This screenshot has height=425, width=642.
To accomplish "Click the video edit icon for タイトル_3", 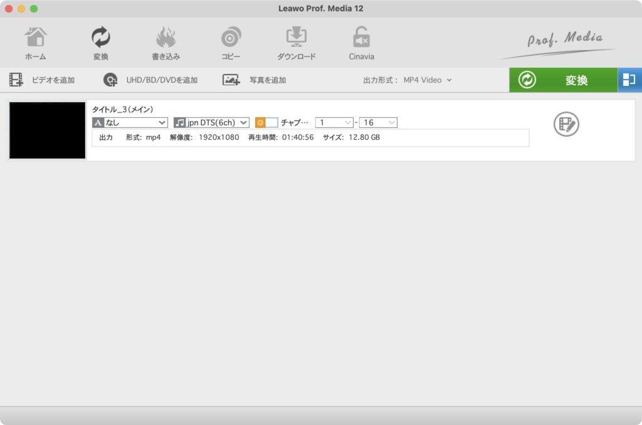I will tap(566, 124).
